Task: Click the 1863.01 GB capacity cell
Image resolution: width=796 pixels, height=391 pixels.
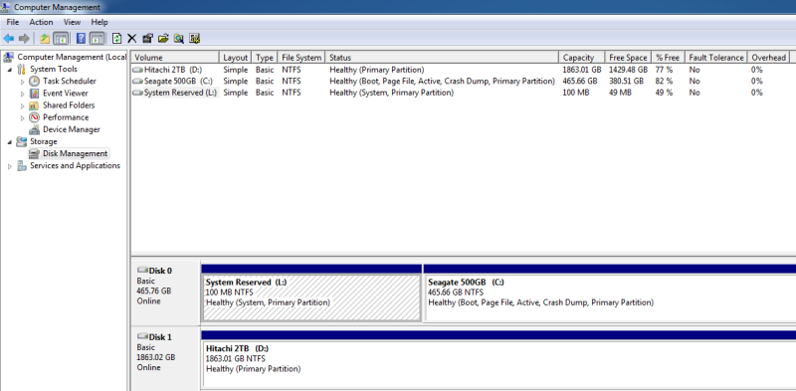Action: [582, 70]
